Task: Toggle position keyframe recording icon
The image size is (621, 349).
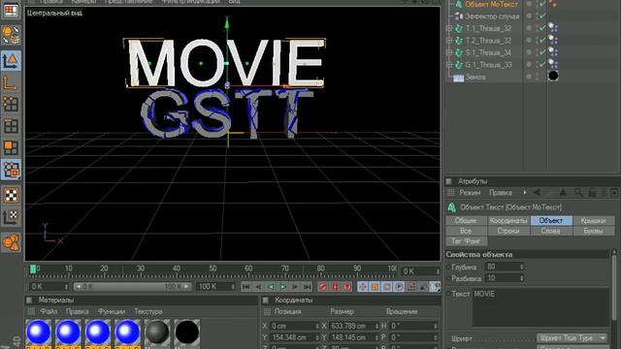Action: (362, 287)
